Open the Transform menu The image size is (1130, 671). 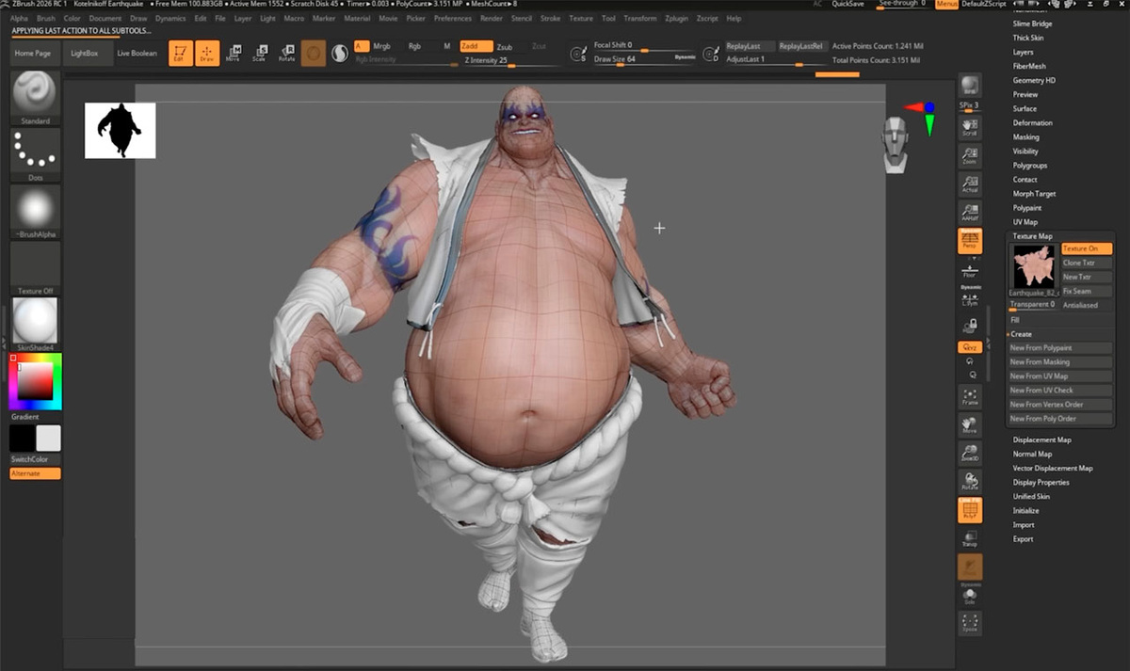[x=640, y=18]
